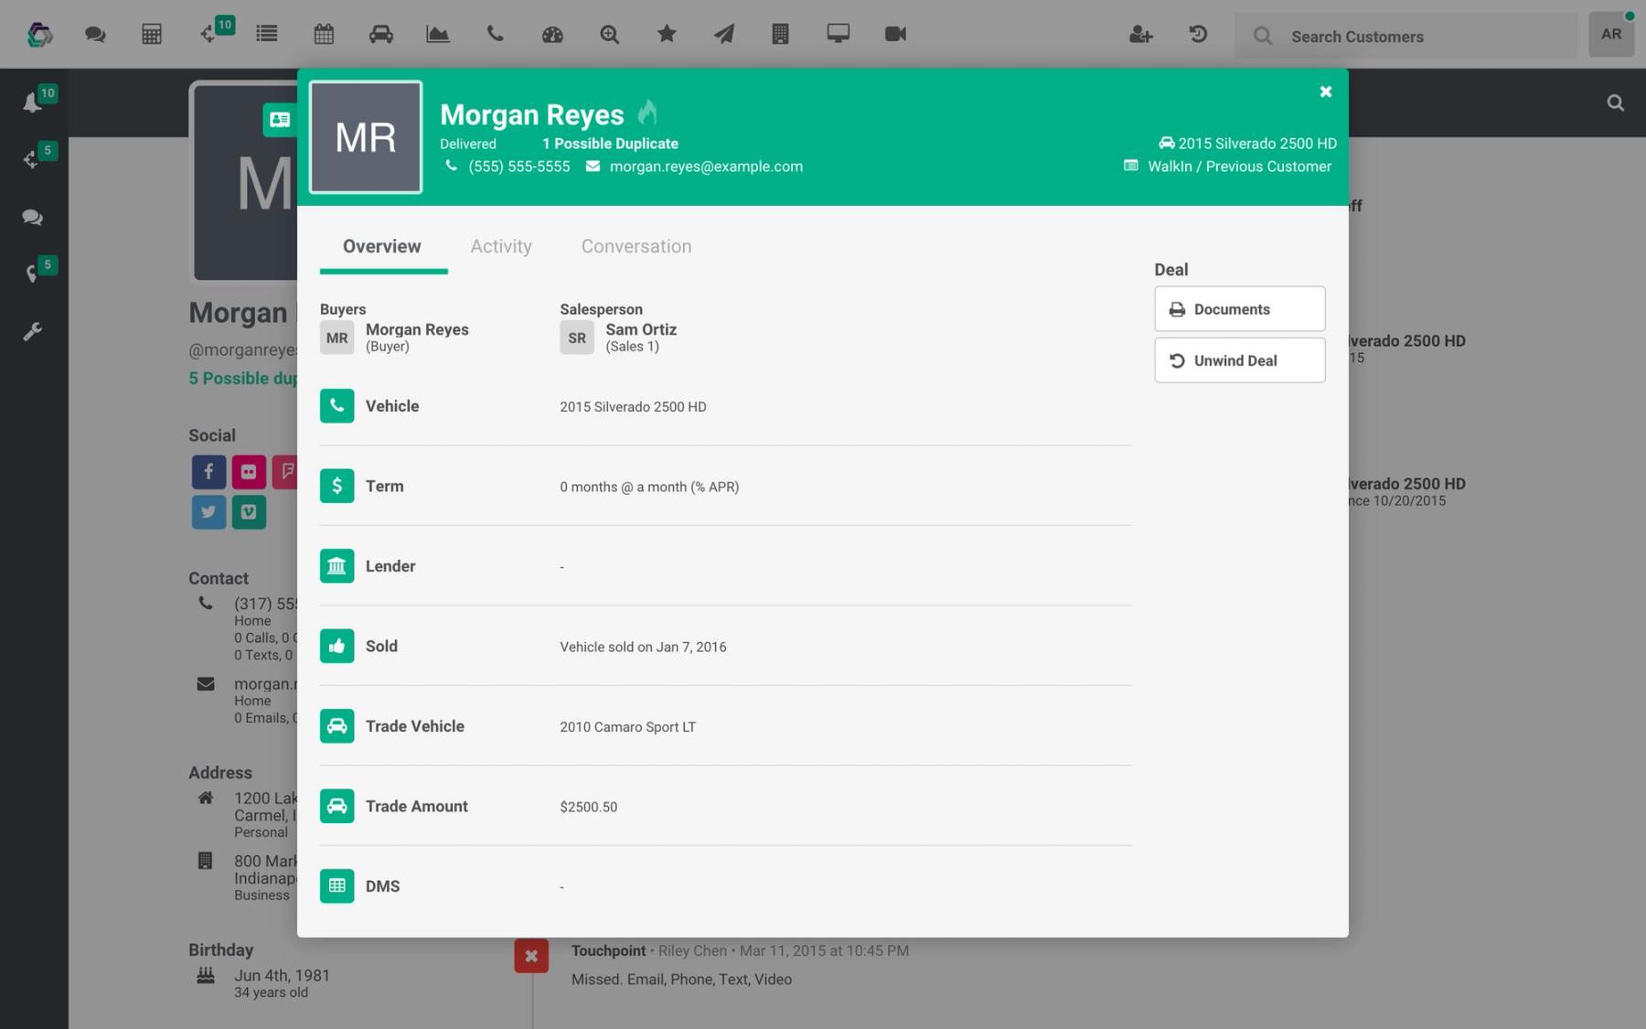Click the (555) 555-5555 phone number

518,166
